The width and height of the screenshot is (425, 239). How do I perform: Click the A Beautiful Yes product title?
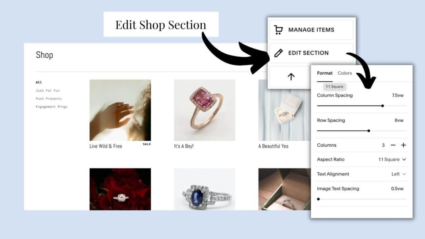[x=273, y=146]
